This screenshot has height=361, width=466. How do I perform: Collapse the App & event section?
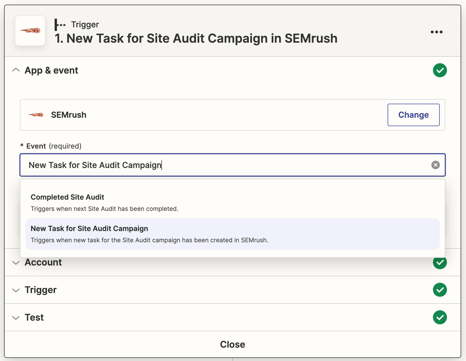tap(16, 70)
